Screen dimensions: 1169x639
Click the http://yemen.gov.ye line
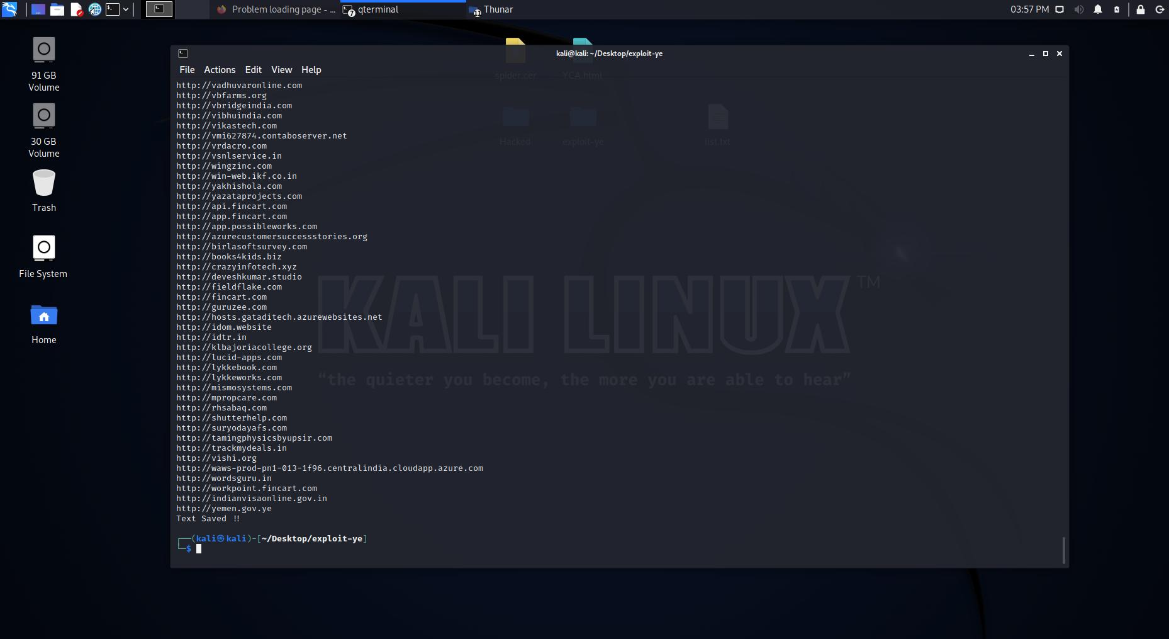coord(224,509)
